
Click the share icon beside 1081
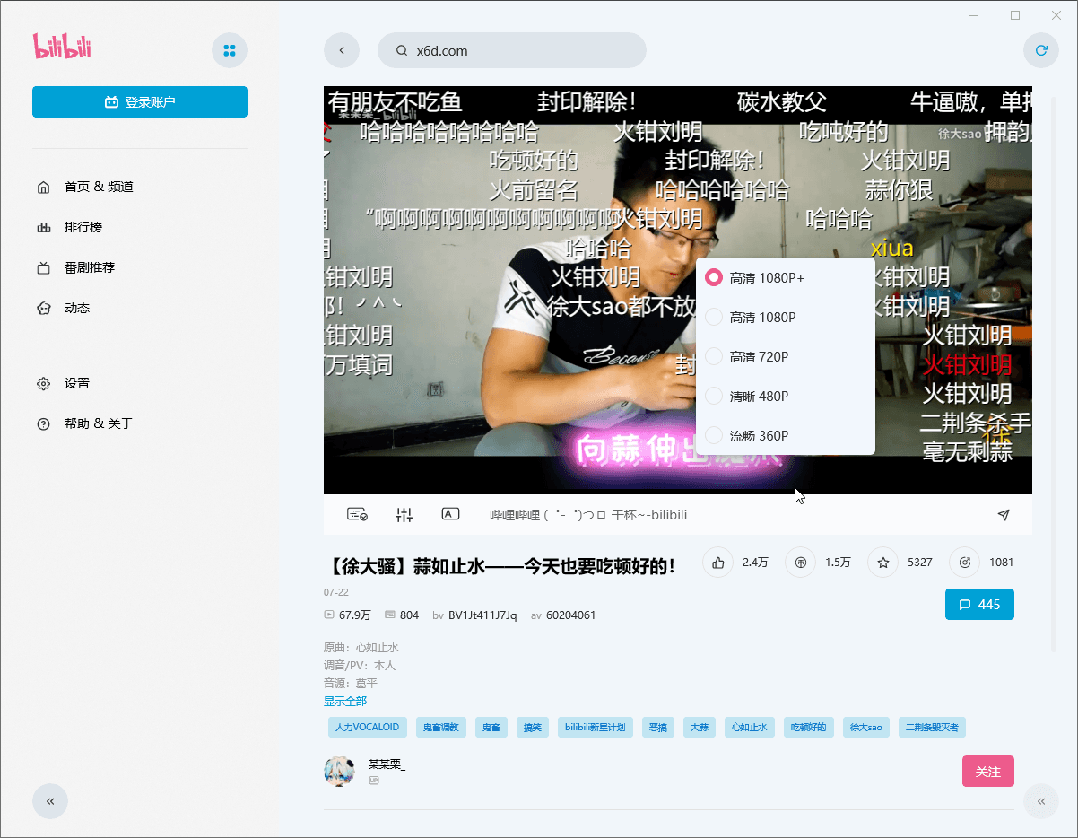click(964, 563)
